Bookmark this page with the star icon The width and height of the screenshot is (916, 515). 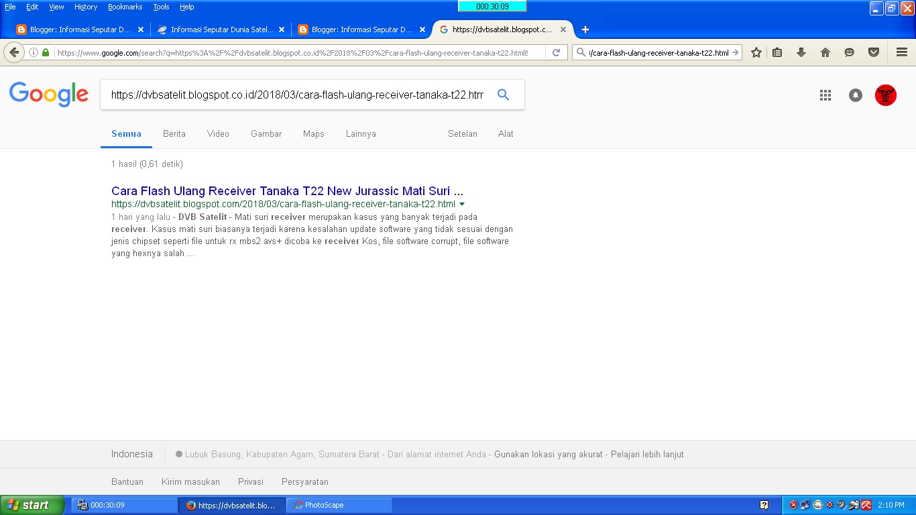coord(756,52)
